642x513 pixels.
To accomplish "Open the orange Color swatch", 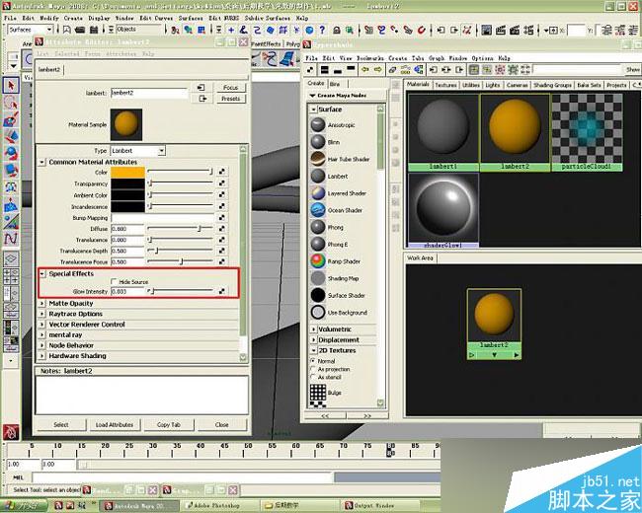I will 127,172.
